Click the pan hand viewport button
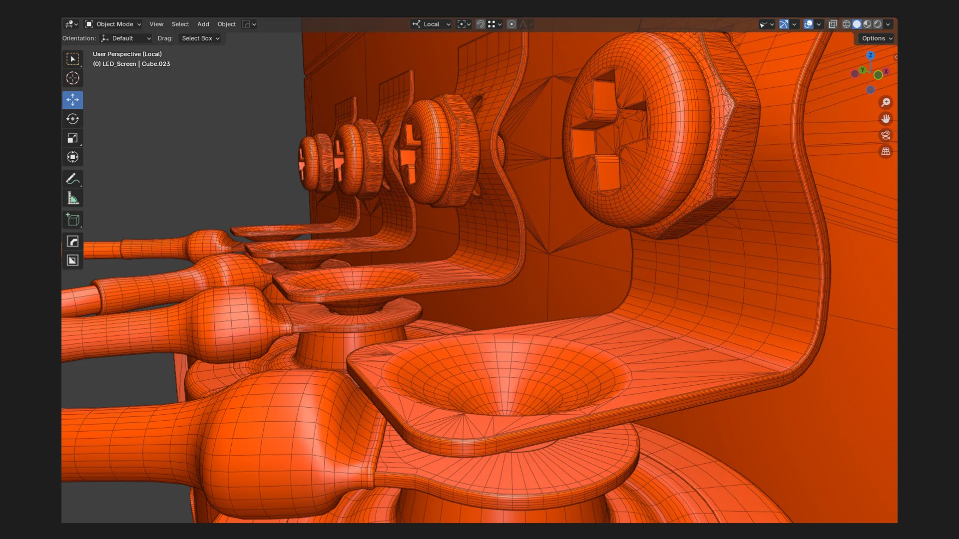This screenshot has width=959, height=539. (886, 119)
